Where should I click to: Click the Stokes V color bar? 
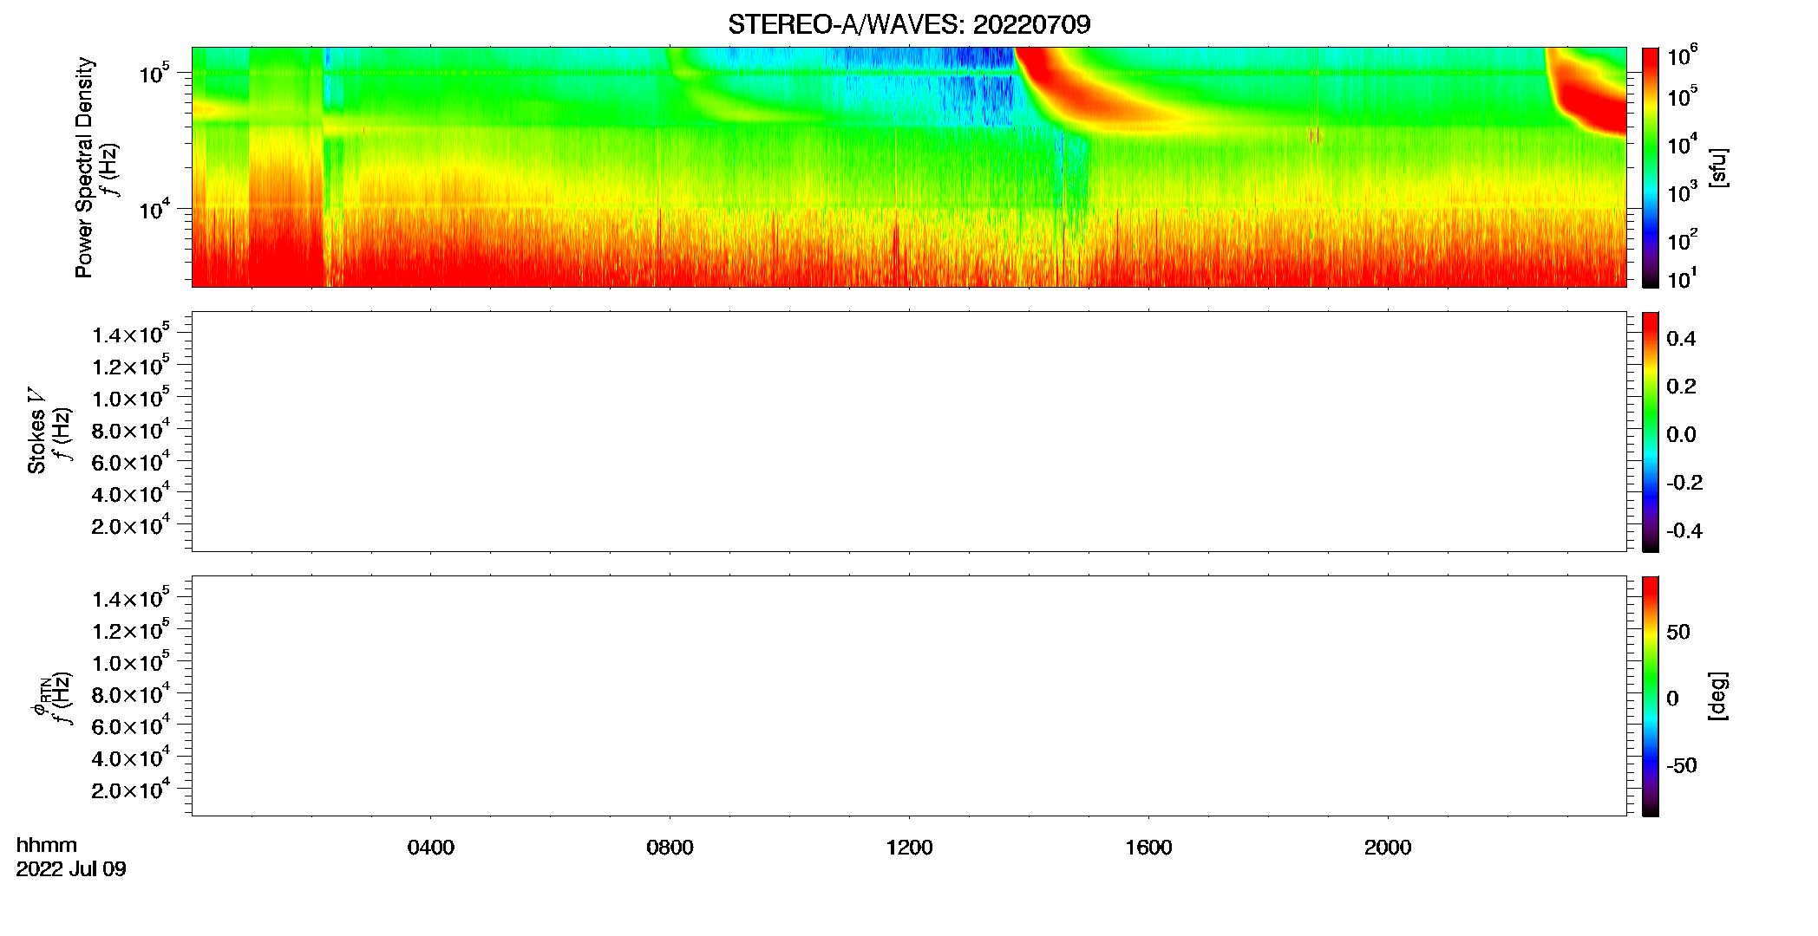click(x=1651, y=432)
